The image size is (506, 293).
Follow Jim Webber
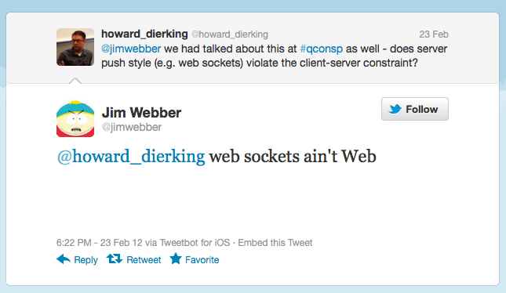pyautogui.click(x=415, y=109)
